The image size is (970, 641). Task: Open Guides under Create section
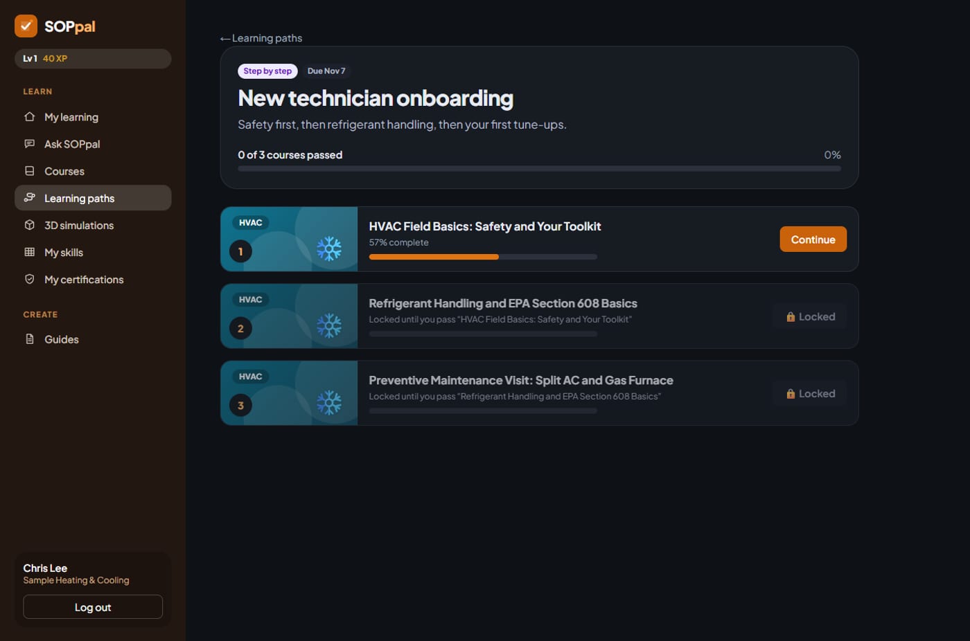tap(93, 339)
